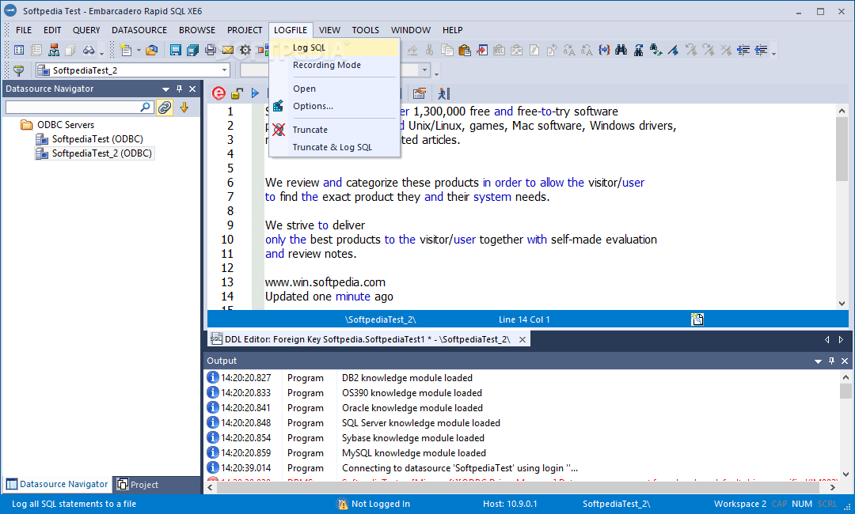Image resolution: width=855 pixels, height=514 pixels.
Task: Toggle the pin on Output panel
Action: (x=831, y=361)
